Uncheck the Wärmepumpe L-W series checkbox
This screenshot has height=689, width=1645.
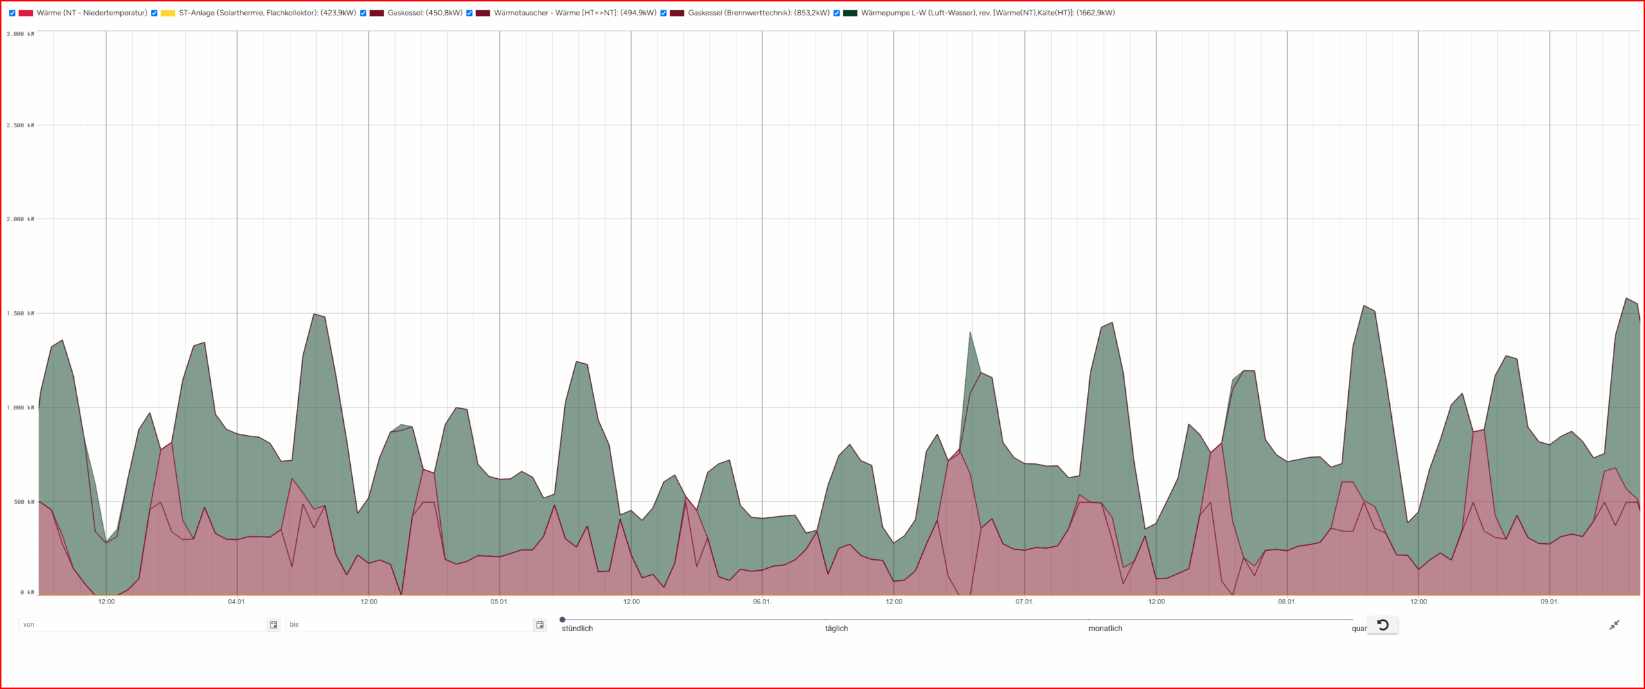[837, 13]
